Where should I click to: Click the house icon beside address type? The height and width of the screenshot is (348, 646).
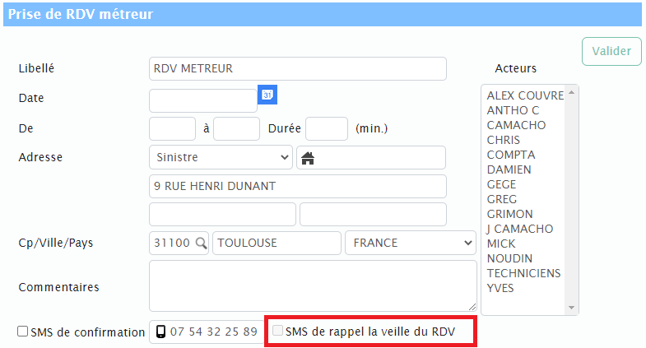[x=307, y=157]
